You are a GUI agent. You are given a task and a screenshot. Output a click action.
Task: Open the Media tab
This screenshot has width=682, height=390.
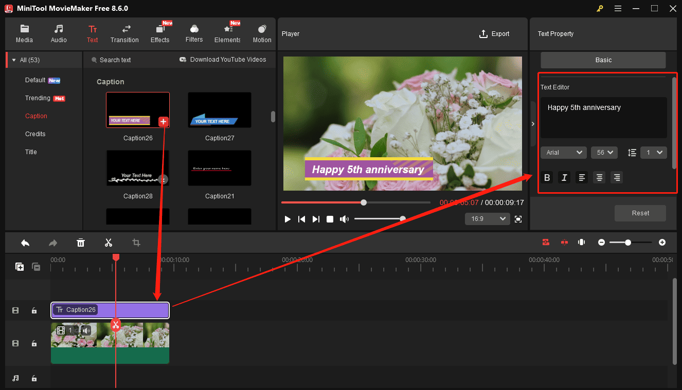coord(24,34)
